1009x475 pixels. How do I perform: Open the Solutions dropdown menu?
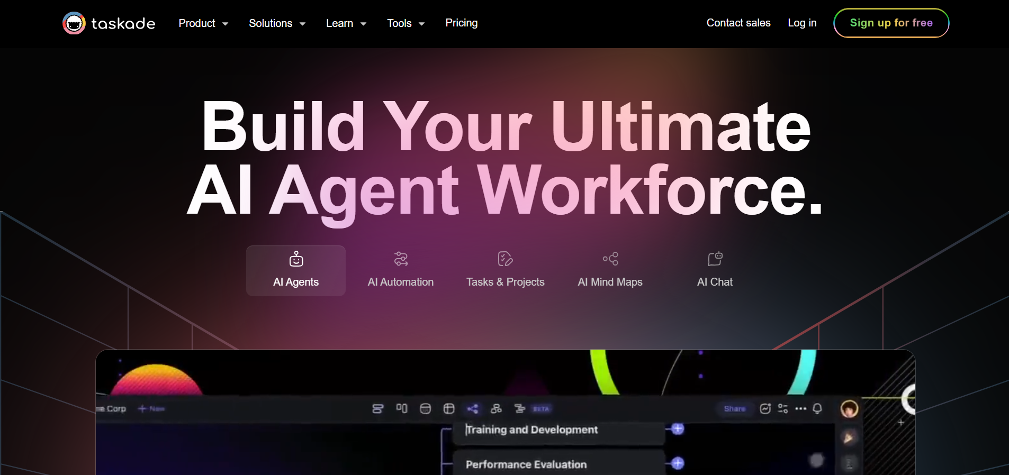[277, 23]
